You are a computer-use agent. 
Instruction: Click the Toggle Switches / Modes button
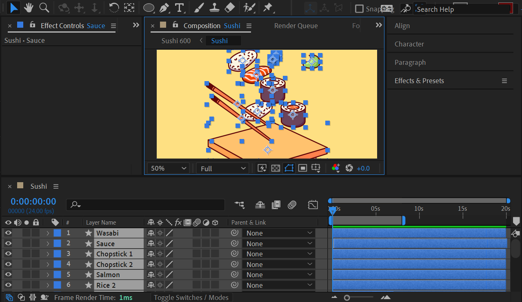pyautogui.click(x=191, y=297)
